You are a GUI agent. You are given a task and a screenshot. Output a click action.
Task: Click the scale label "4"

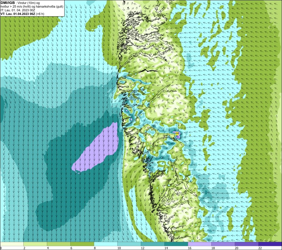(x=48, y=248)
